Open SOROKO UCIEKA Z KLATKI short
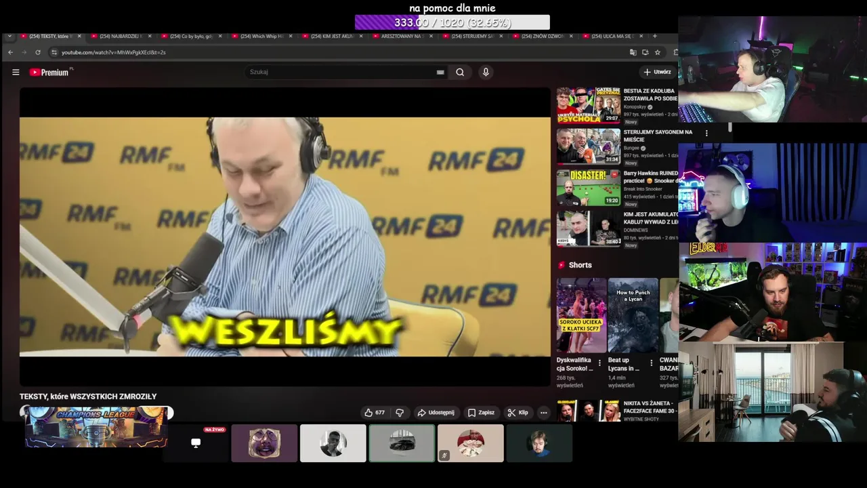This screenshot has width=867, height=488. tap(582, 315)
